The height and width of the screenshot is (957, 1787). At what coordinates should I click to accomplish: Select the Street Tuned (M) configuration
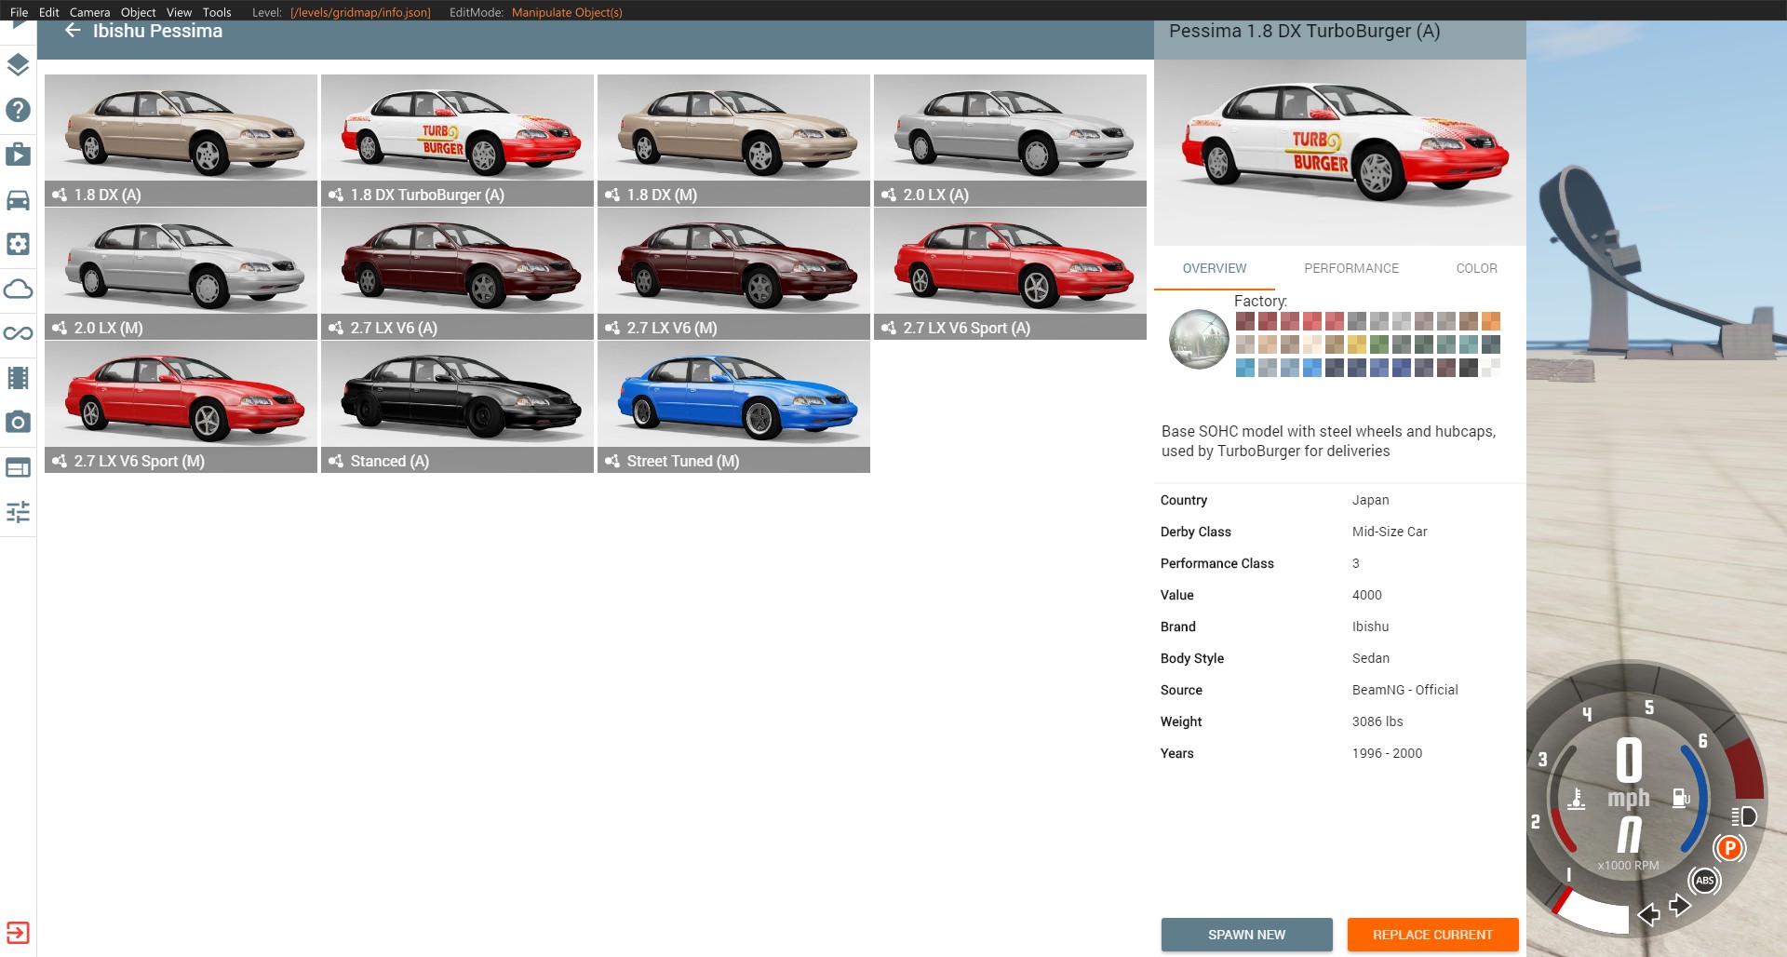(733, 407)
